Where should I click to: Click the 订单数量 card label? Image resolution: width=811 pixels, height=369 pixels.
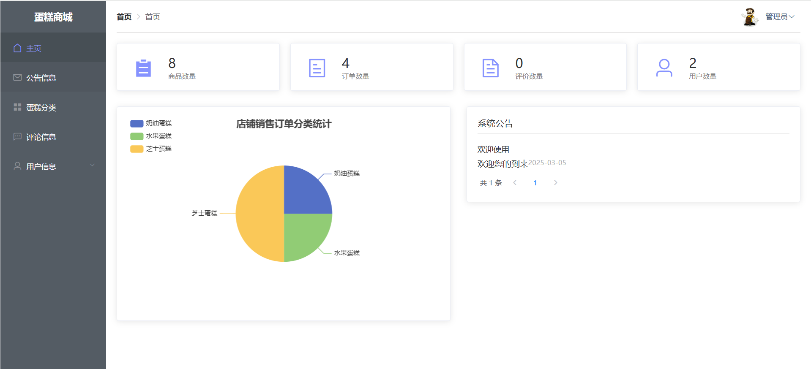click(x=355, y=76)
